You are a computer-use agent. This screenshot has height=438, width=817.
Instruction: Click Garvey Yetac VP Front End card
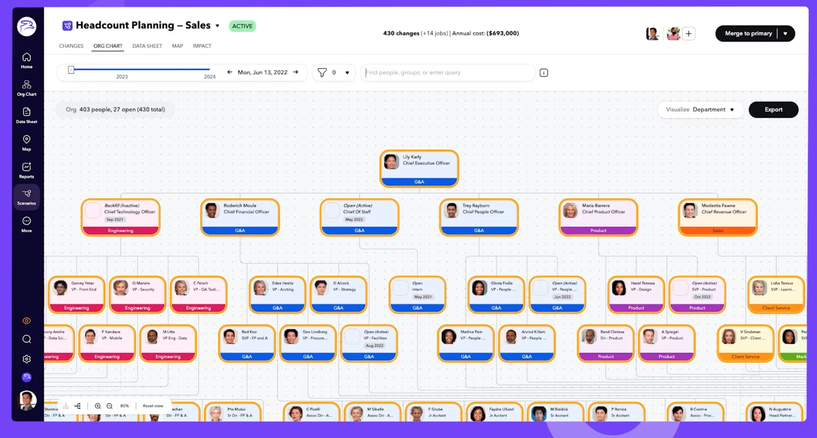(77, 295)
